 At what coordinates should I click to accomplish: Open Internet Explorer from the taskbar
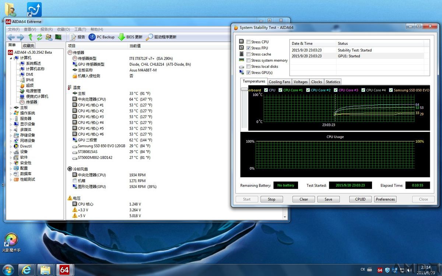coord(26,270)
